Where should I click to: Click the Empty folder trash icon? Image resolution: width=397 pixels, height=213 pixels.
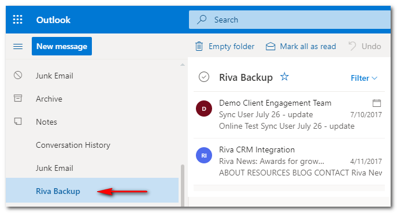[x=199, y=46]
